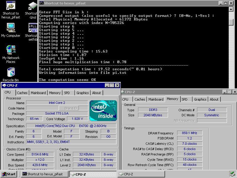The height and width of the screenshot is (178, 237).
Task: Click Multiplier value 'x 12.0'
Action: [x=40, y=160]
